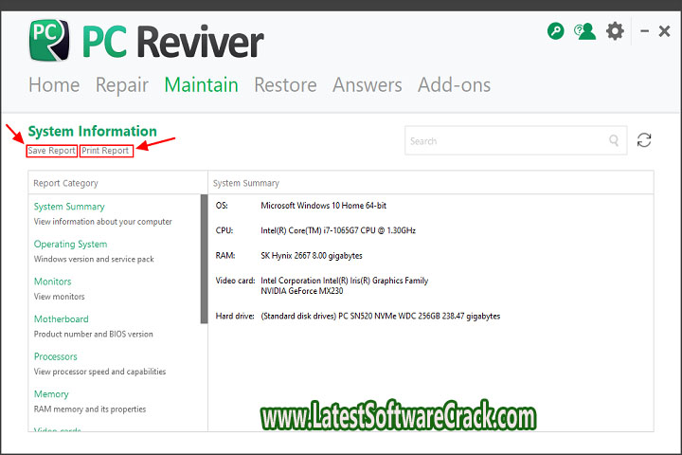
Task: Click the Report Category column header
Action: point(65,183)
